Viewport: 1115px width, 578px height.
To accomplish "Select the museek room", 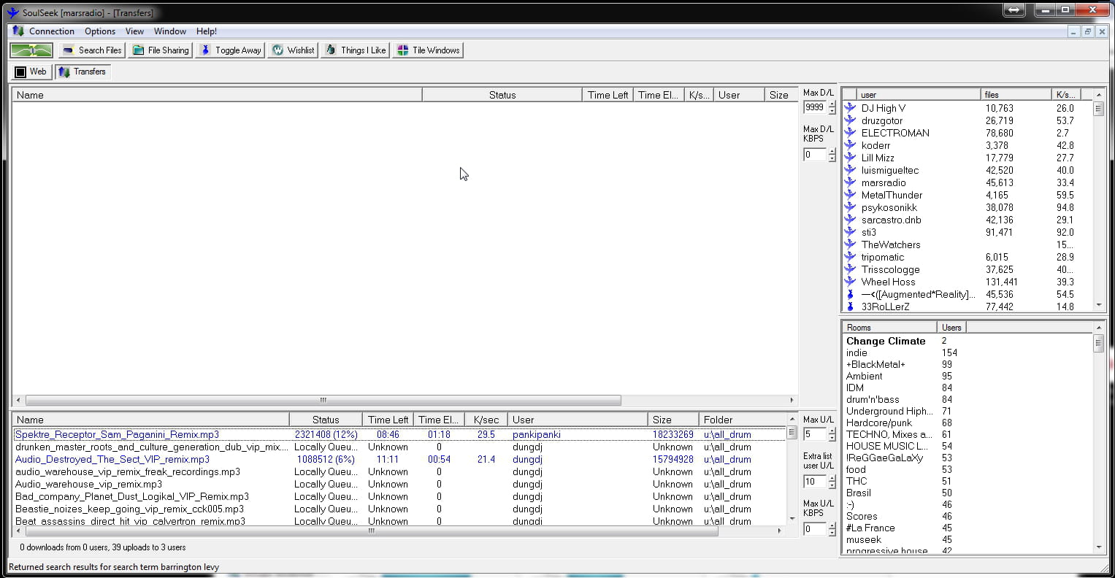I will coord(864,539).
